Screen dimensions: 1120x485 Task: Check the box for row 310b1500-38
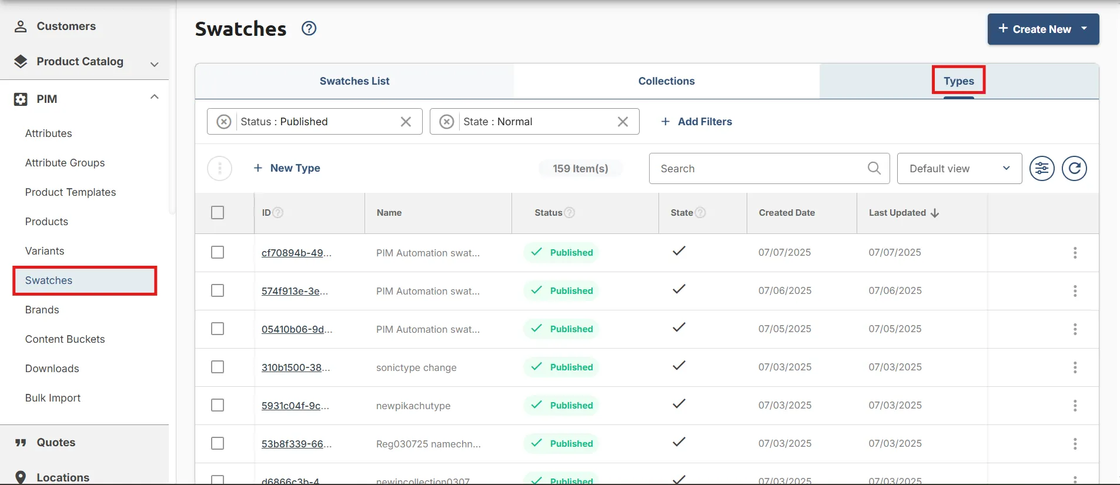tap(218, 367)
